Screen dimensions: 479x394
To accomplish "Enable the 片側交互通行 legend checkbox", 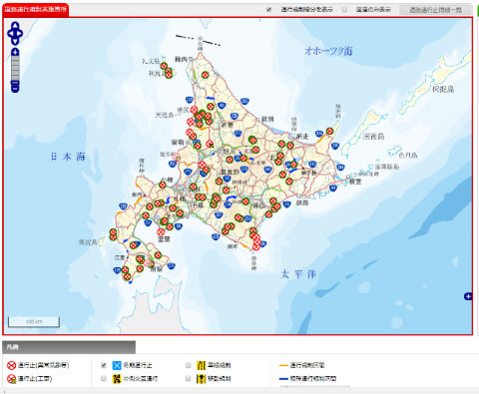I will click(x=104, y=378).
